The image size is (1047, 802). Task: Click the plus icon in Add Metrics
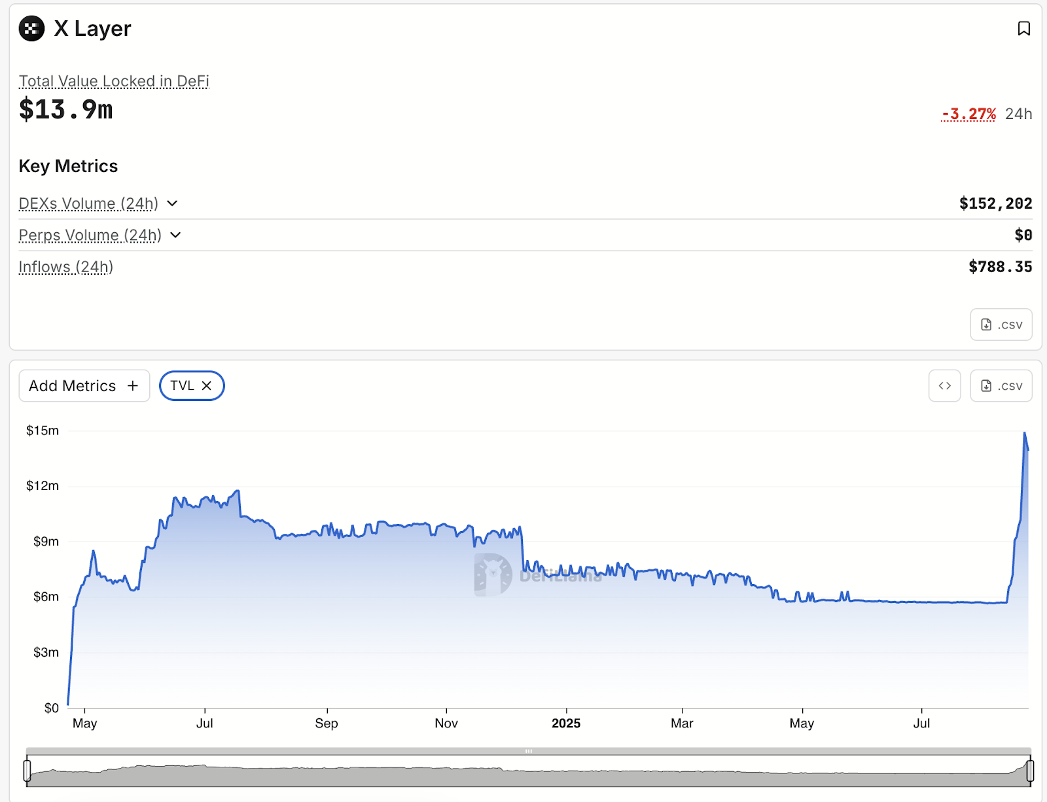point(133,386)
